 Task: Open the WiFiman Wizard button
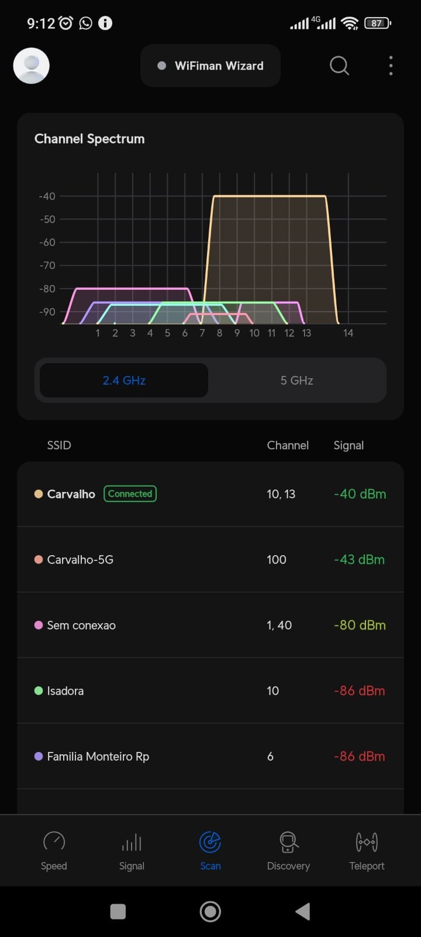click(210, 66)
